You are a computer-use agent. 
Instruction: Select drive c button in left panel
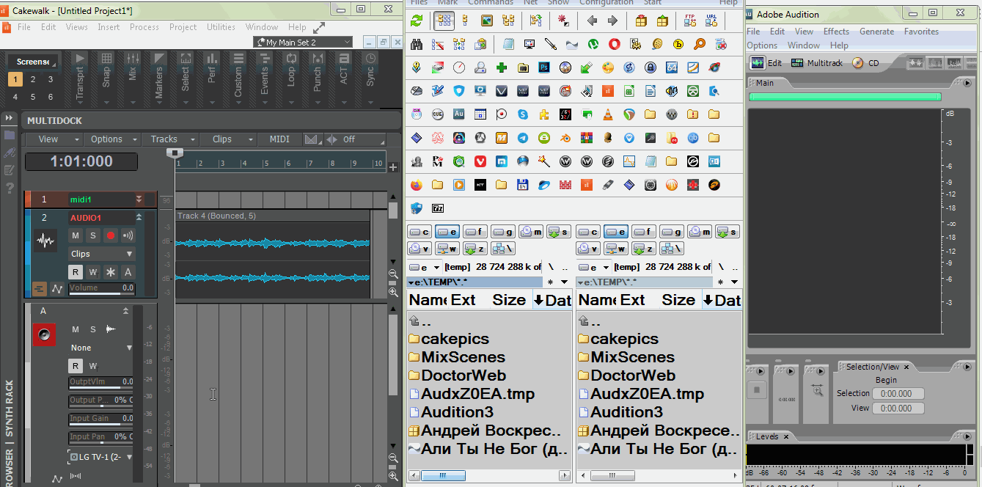(x=419, y=232)
